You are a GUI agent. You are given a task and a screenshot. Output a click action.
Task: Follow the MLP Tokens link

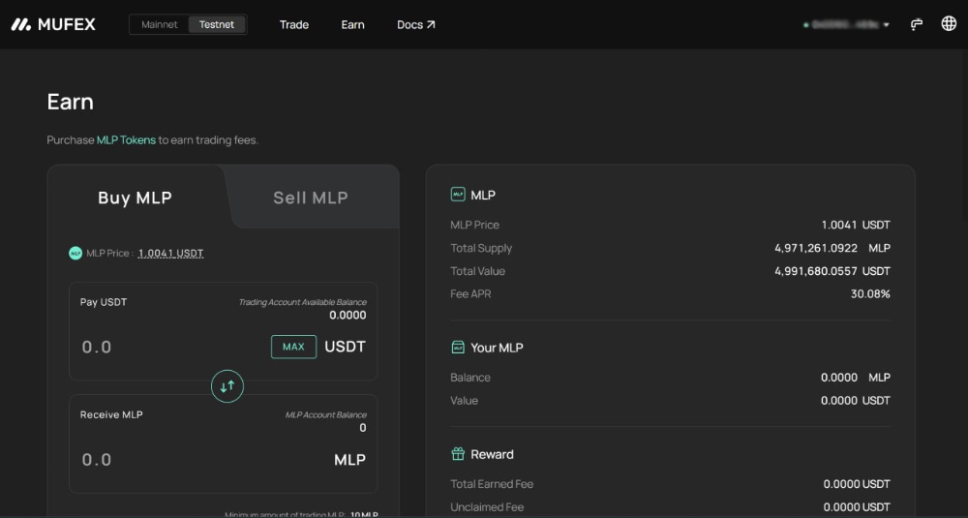click(126, 140)
